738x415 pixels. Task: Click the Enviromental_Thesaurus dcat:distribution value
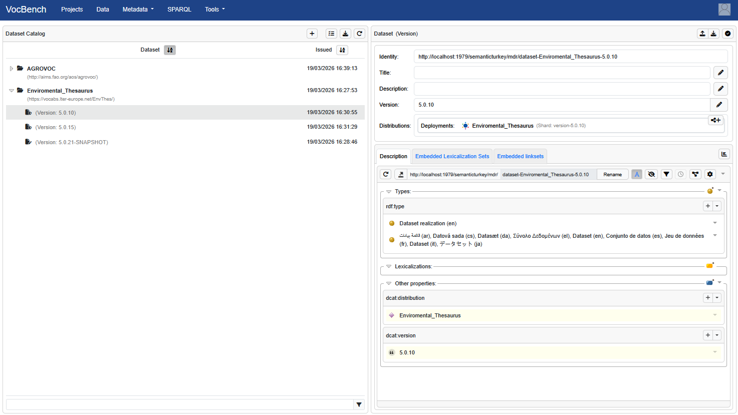(430, 315)
